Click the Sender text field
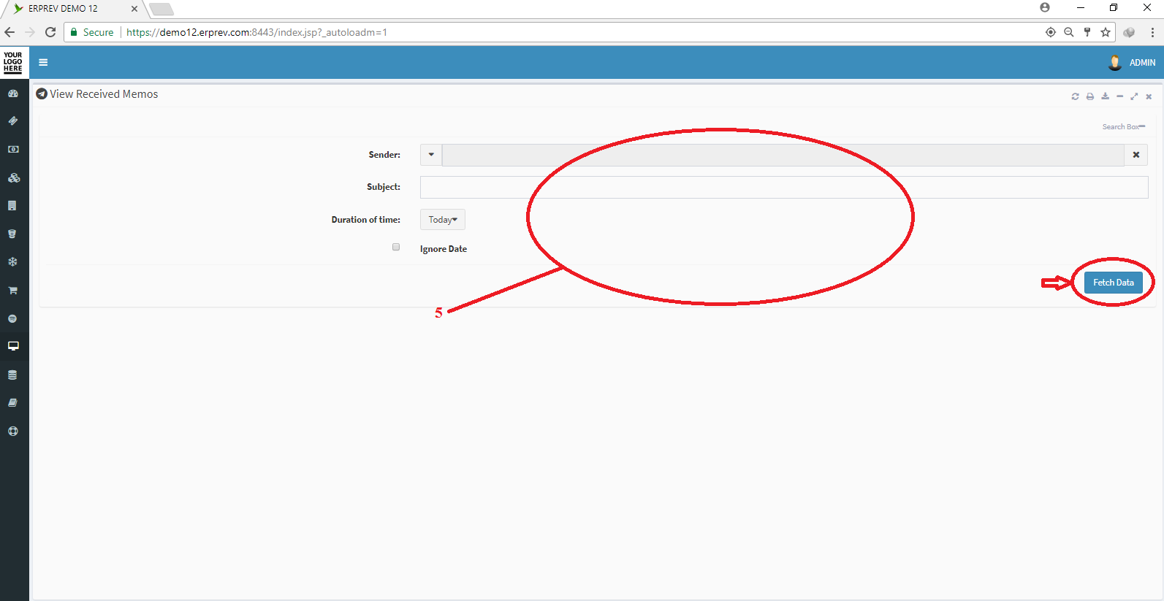The image size is (1164, 601). tap(783, 155)
